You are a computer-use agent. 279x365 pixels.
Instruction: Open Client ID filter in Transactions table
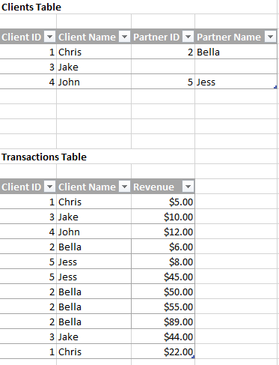pos(50,187)
